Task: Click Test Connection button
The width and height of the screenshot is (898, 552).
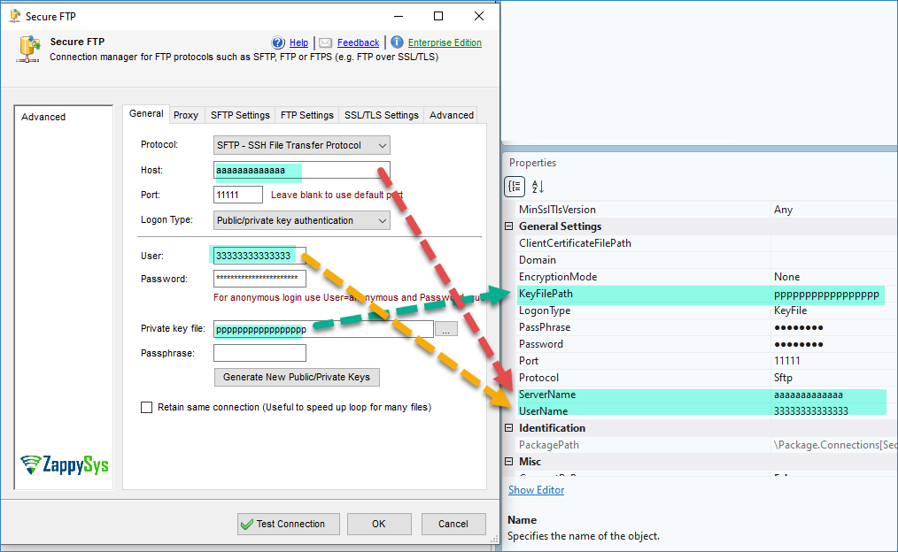Action: click(x=289, y=524)
